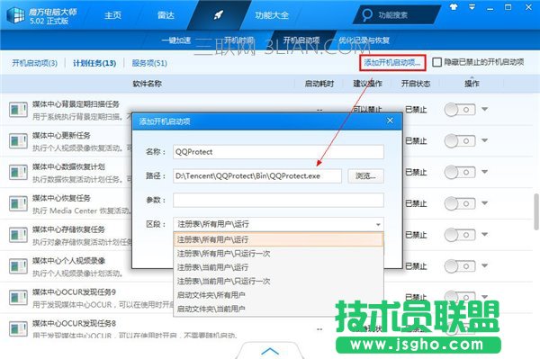This screenshot has width=540, height=359.
Task: Click icon of 媒体中心数据恢复计划
Action: [x=18, y=173]
